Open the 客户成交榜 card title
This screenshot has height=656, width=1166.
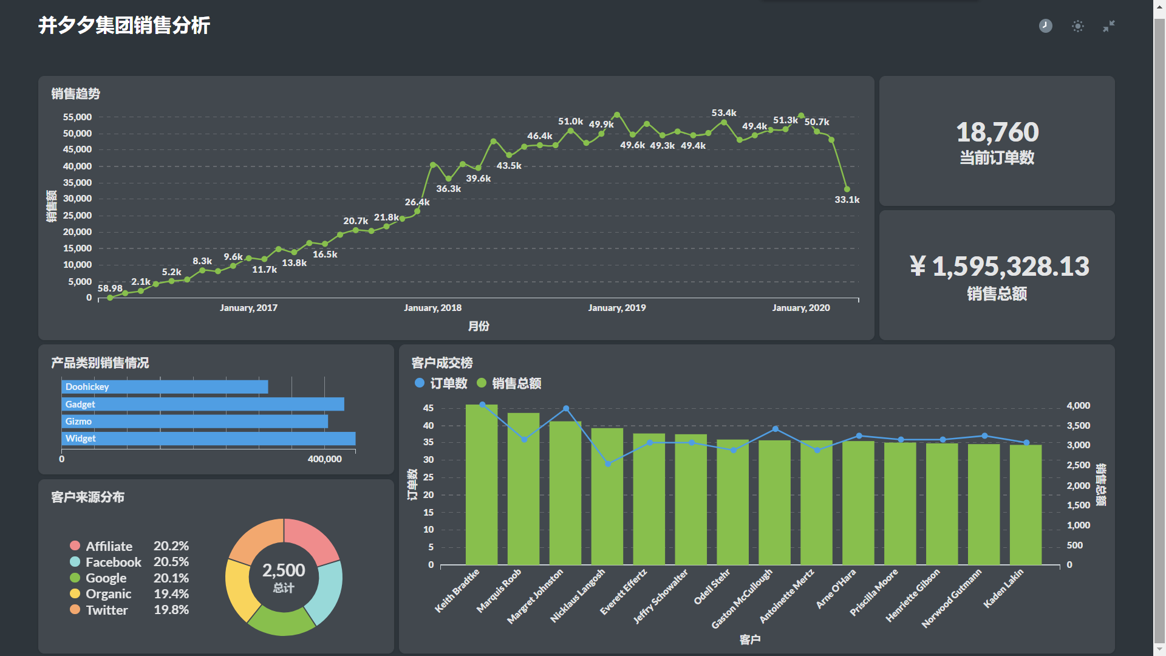[x=442, y=363]
